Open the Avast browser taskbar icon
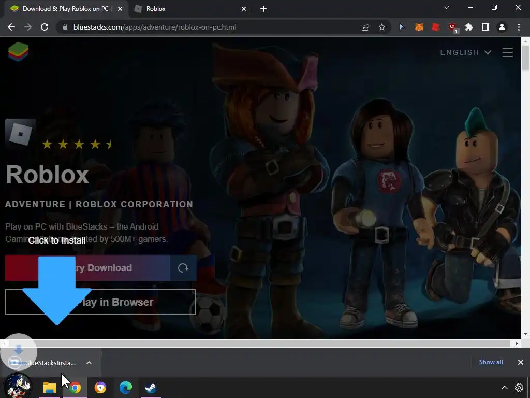The height and width of the screenshot is (398, 530). (x=100, y=388)
